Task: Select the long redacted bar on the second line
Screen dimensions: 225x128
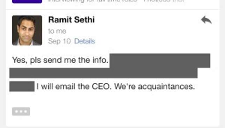Action: (x=104, y=73)
